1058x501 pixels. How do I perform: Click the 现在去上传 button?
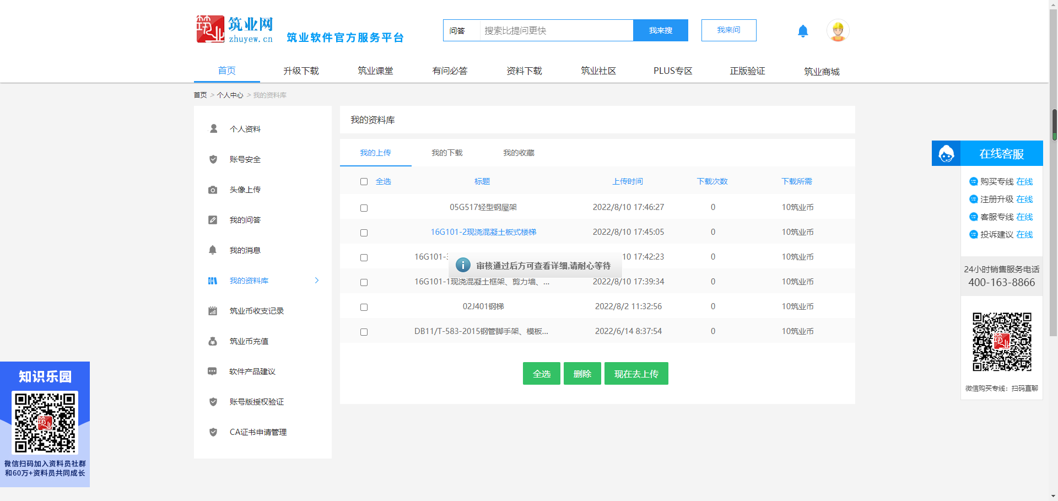tap(636, 374)
